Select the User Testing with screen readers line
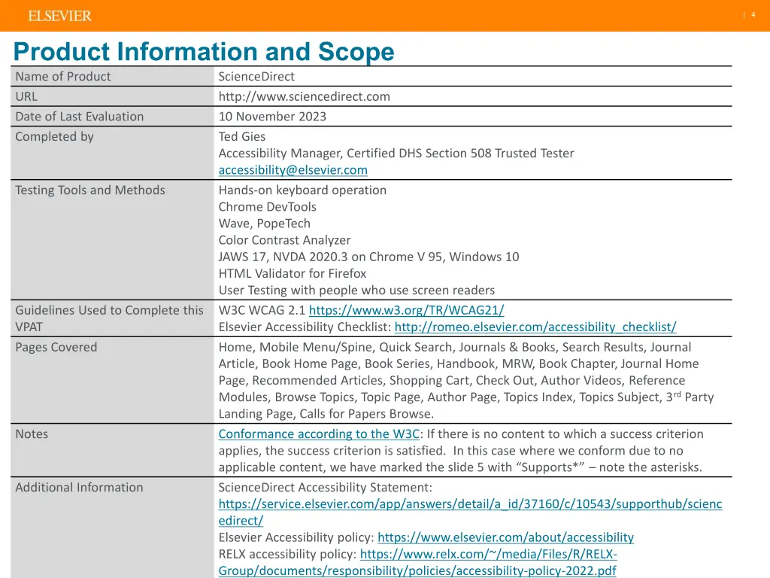The width and height of the screenshot is (770, 578). pos(356,291)
